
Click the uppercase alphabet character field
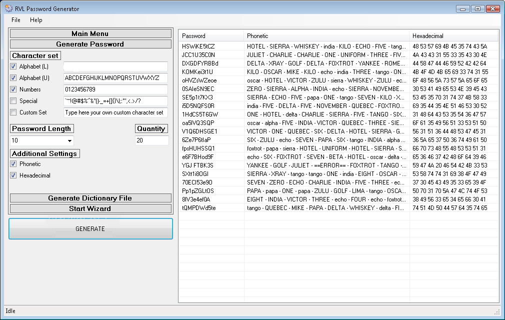tap(115, 78)
